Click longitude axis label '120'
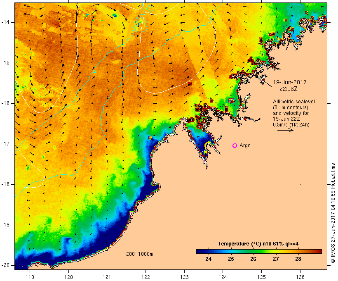The width and height of the screenshot is (338, 281). 68,277
